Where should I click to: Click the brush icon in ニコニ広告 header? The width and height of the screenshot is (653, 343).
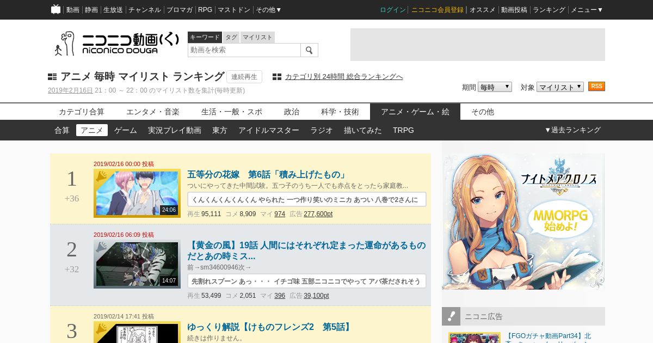(x=451, y=316)
